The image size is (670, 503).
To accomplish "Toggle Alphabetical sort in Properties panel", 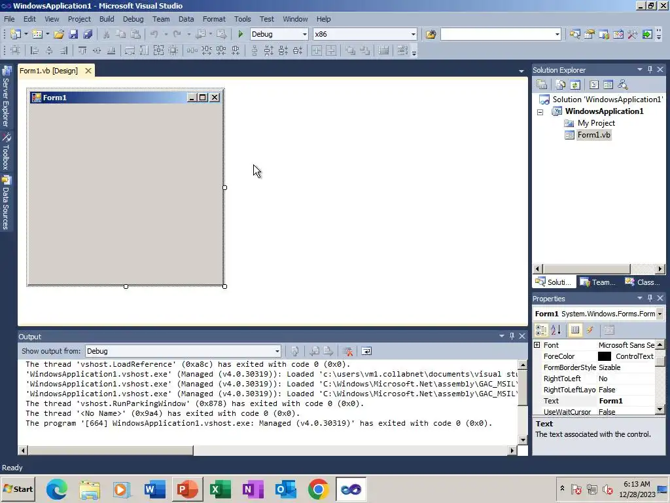I will coord(556,330).
